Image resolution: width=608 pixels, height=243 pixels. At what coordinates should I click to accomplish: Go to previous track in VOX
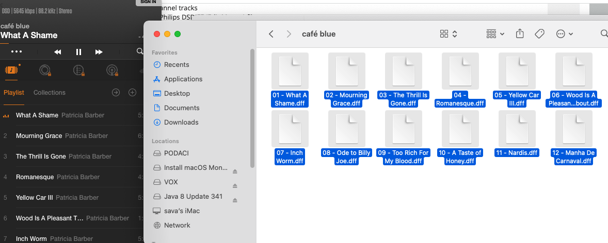(58, 52)
